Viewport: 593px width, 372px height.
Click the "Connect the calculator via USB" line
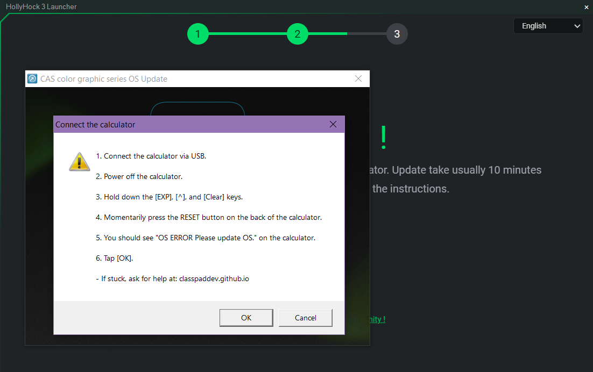(x=151, y=156)
